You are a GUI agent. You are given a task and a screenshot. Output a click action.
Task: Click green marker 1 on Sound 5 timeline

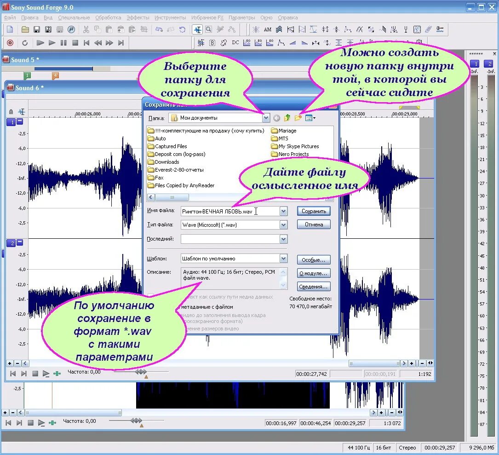point(28,75)
